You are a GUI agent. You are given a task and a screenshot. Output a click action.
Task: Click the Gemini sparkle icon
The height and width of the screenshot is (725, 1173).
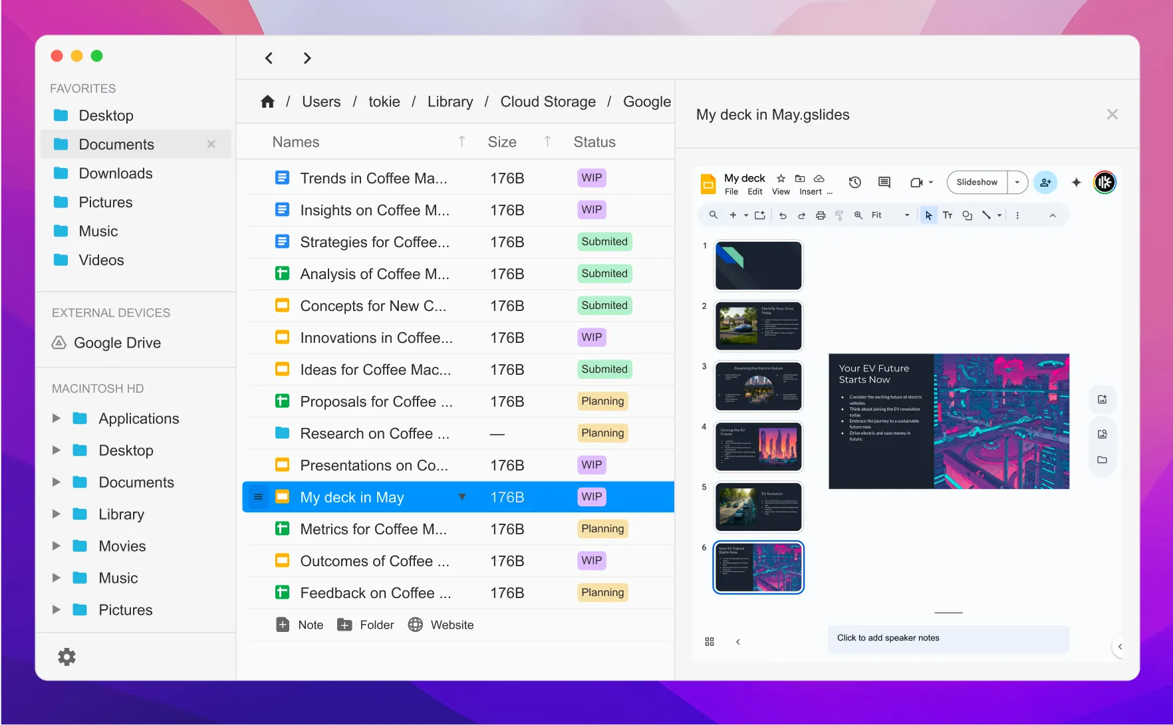[1076, 182]
